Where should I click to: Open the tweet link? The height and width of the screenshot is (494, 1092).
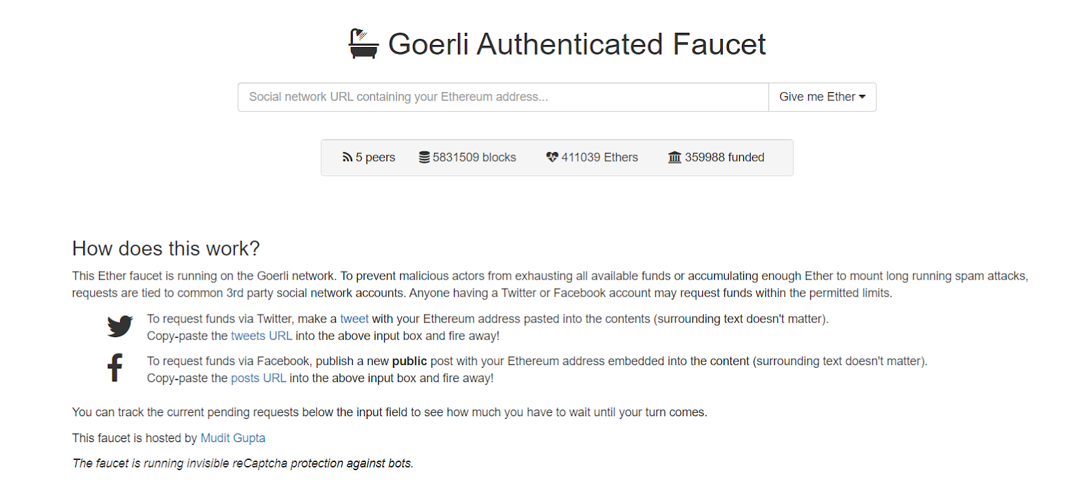pyautogui.click(x=354, y=319)
